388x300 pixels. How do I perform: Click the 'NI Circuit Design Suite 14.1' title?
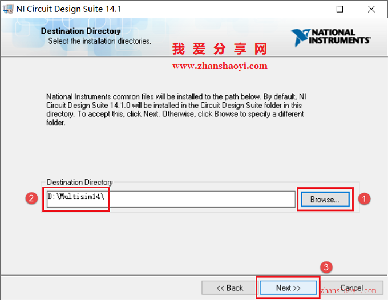pos(68,9)
